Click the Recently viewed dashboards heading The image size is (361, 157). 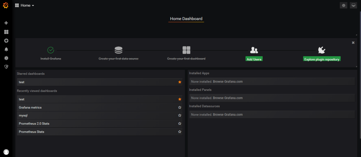coord(37,91)
